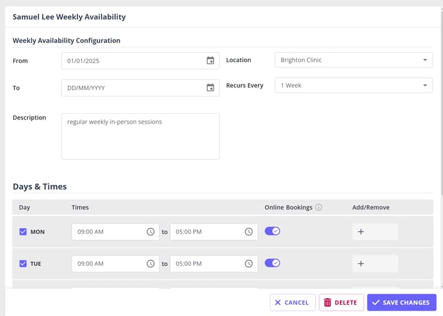
Task: Disable online bookings for Monday
Action: click(x=272, y=231)
